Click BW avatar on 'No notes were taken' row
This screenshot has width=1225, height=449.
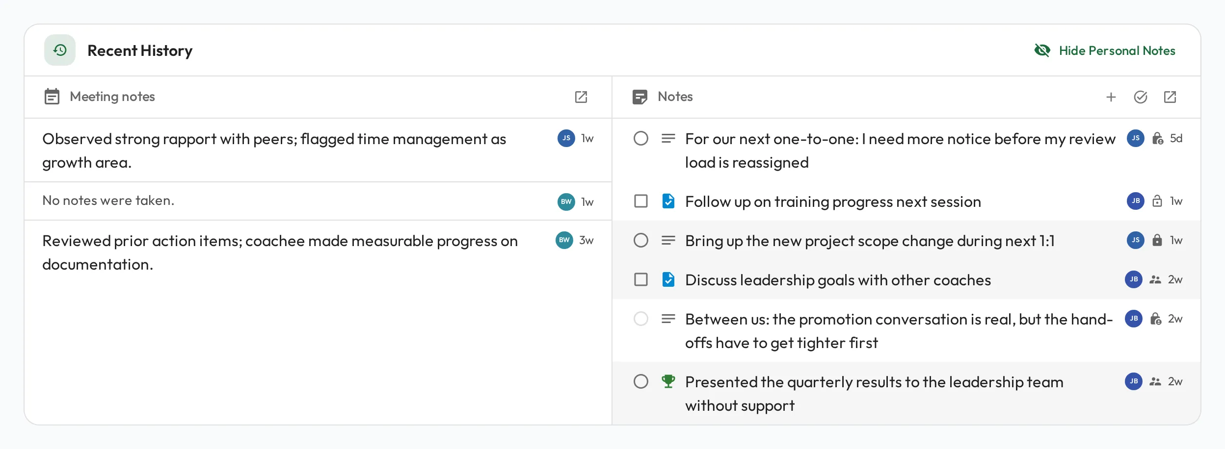point(566,201)
